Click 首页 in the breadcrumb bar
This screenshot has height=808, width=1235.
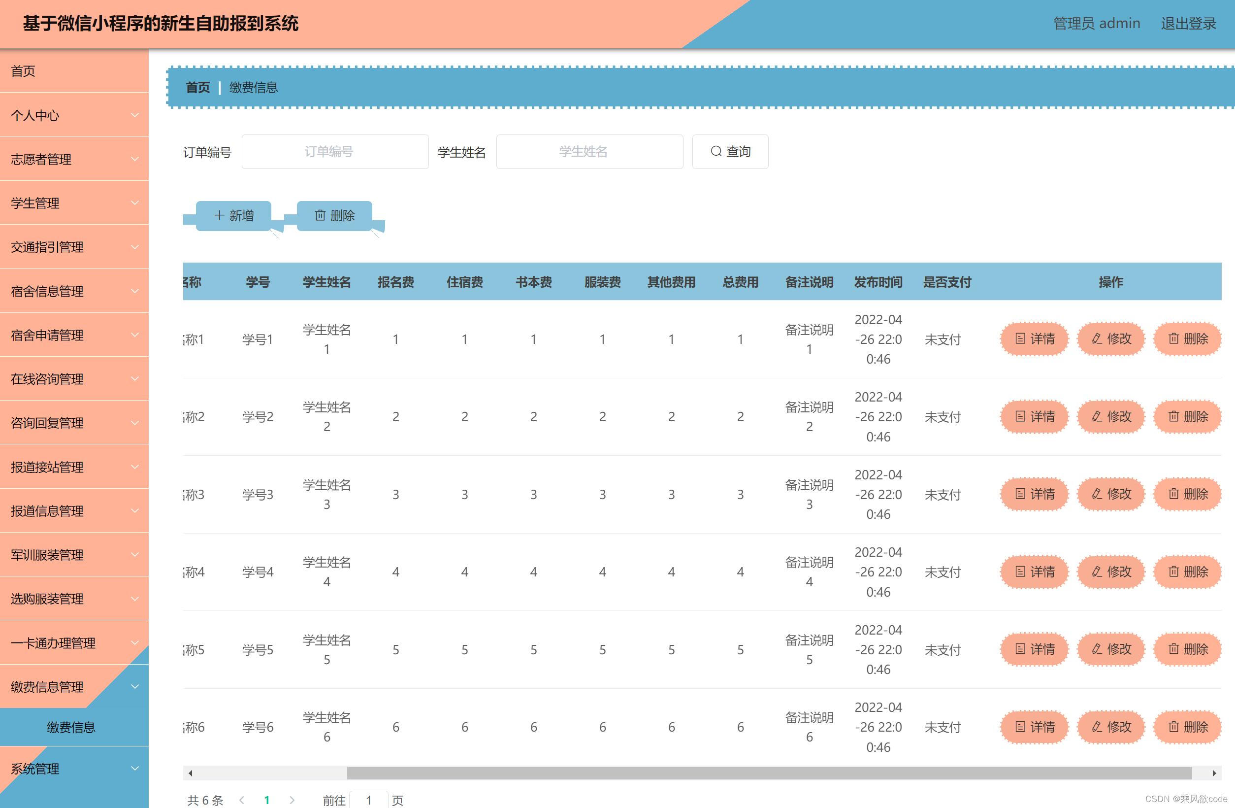[x=197, y=87]
